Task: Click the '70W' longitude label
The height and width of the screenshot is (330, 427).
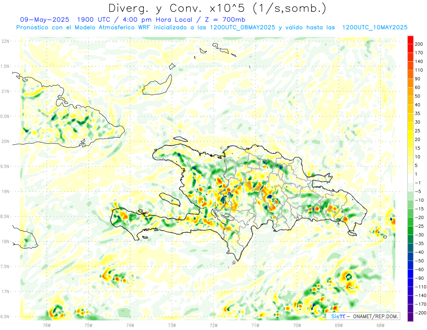Action: coord(297,325)
